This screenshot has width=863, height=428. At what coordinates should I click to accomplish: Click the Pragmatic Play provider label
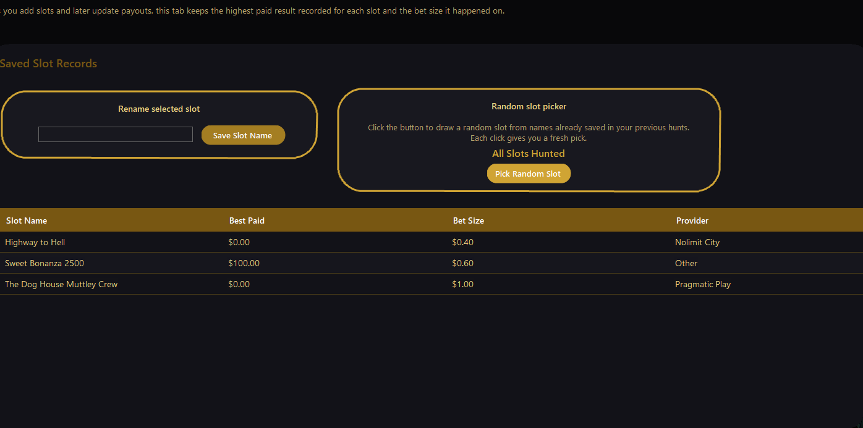click(703, 284)
